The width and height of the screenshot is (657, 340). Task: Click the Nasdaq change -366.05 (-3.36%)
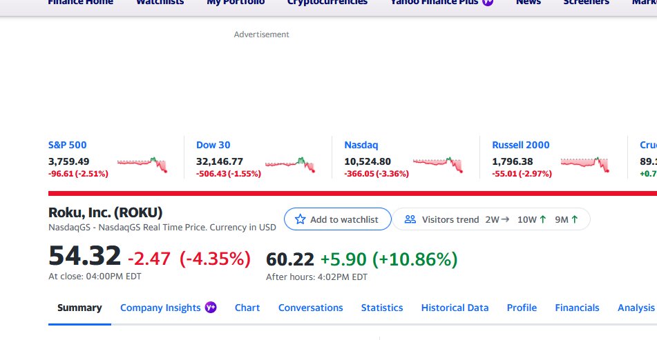(x=377, y=174)
